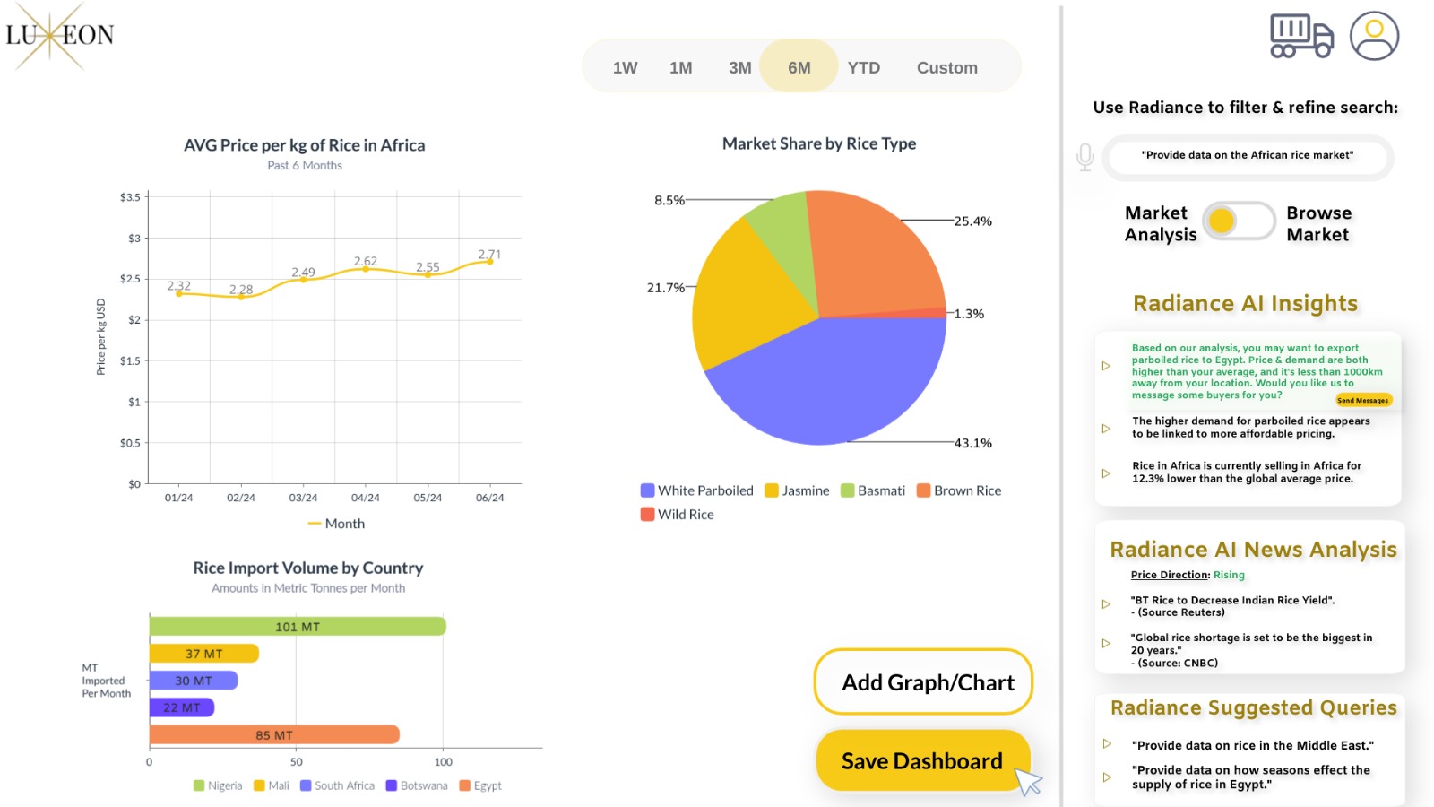Click the Add Graph/Chart button
Viewport: 1434px width, 807px height.
click(x=923, y=682)
